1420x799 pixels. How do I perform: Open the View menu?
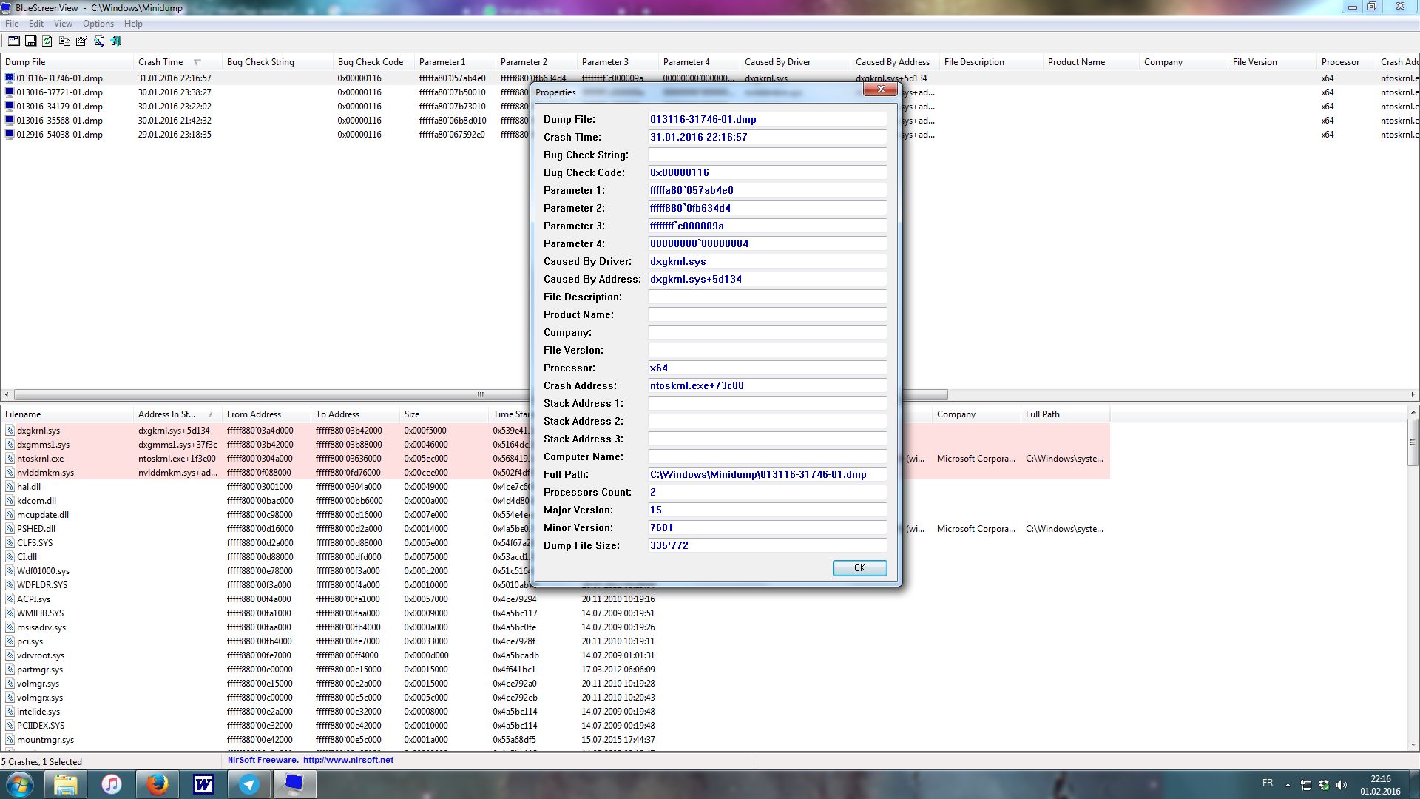tap(63, 24)
